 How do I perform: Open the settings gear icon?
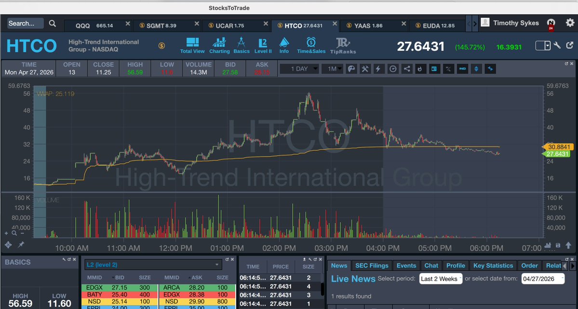coord(570,23)
